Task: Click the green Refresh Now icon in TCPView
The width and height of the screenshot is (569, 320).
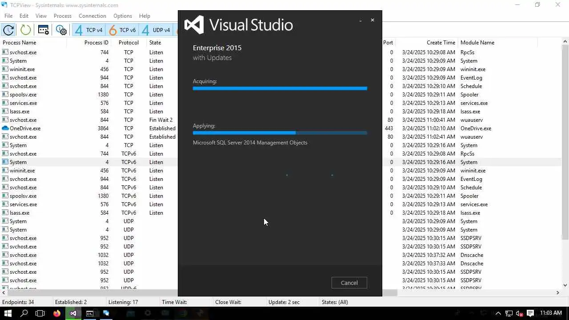Action: (x=25, y=30)
